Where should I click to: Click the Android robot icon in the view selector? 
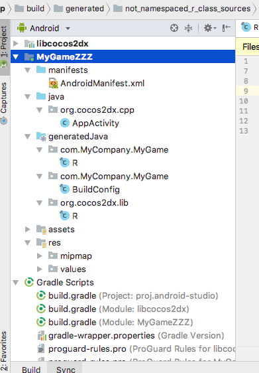tap(22, 28)
